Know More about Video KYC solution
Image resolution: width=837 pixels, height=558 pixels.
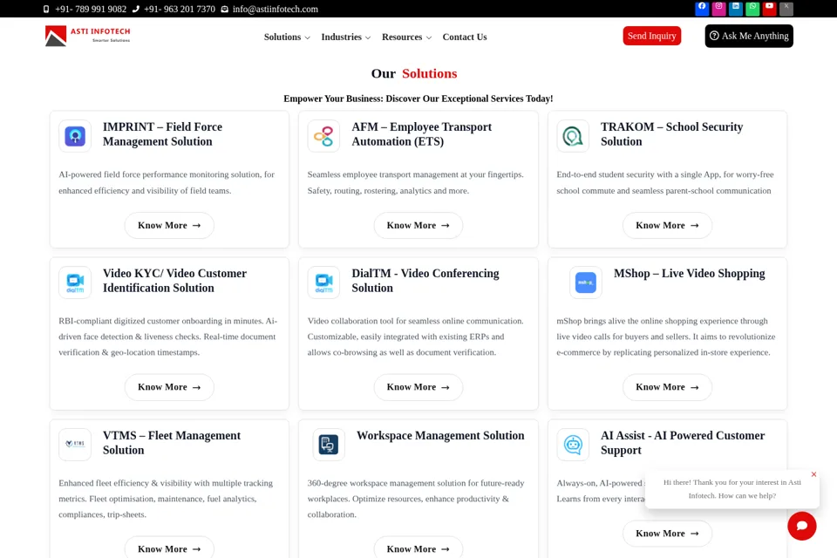pos(169,387)
